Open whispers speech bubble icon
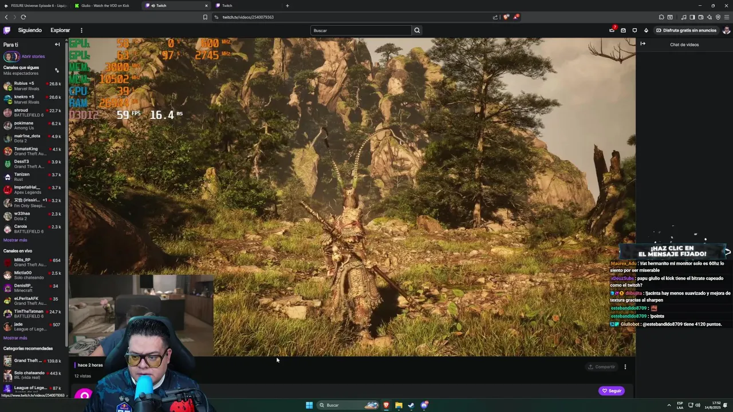 click(x=635, y=30)
